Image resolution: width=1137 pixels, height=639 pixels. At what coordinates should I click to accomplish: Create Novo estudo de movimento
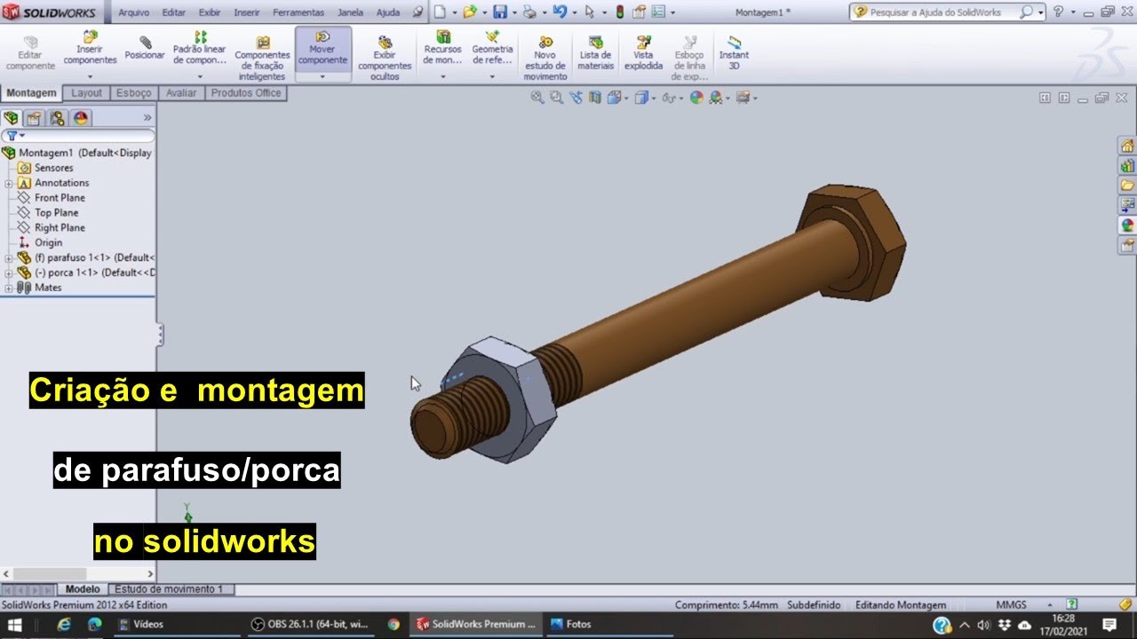(x=545, y=59)
